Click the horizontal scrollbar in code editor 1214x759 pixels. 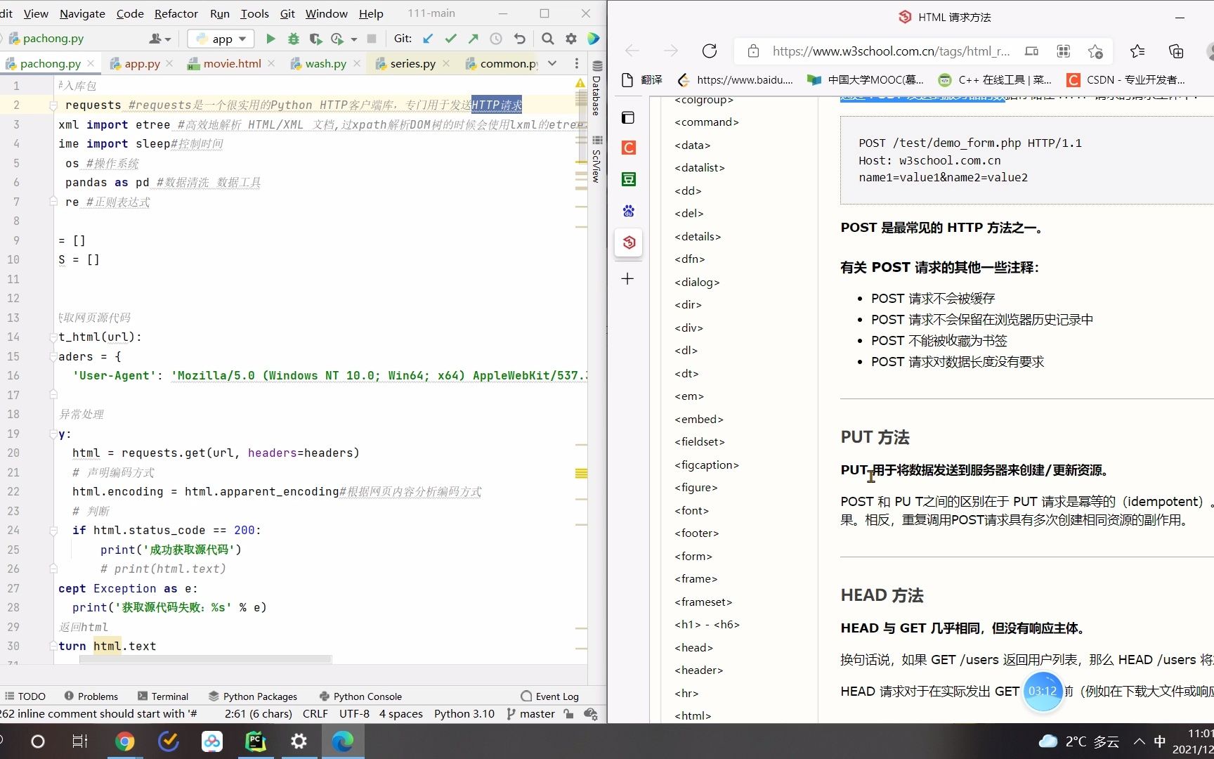pyautogui.click(x=205, y=659)
